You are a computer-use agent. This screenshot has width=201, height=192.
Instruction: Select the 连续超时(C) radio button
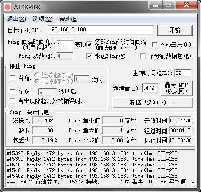pos(37,75)
